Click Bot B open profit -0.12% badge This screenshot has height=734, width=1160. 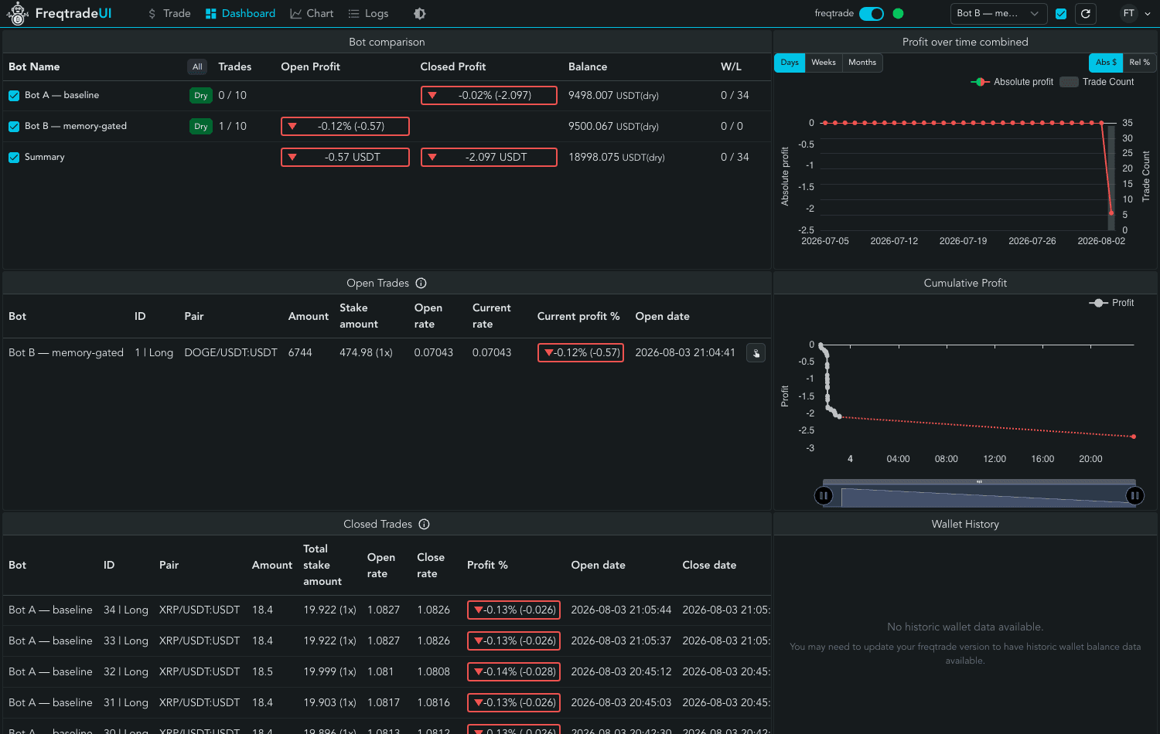coord(345,126)
